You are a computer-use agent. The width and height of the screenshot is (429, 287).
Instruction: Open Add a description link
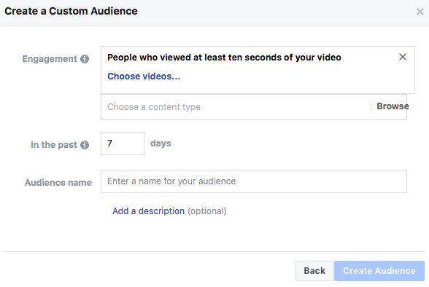tap(148, 211)
